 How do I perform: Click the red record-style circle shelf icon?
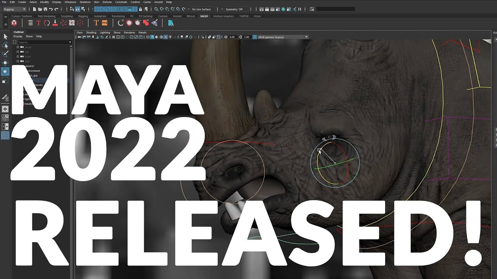(129, 23)
